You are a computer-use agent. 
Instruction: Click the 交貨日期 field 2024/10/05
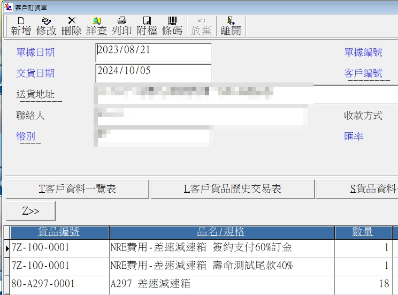(154, 73)
